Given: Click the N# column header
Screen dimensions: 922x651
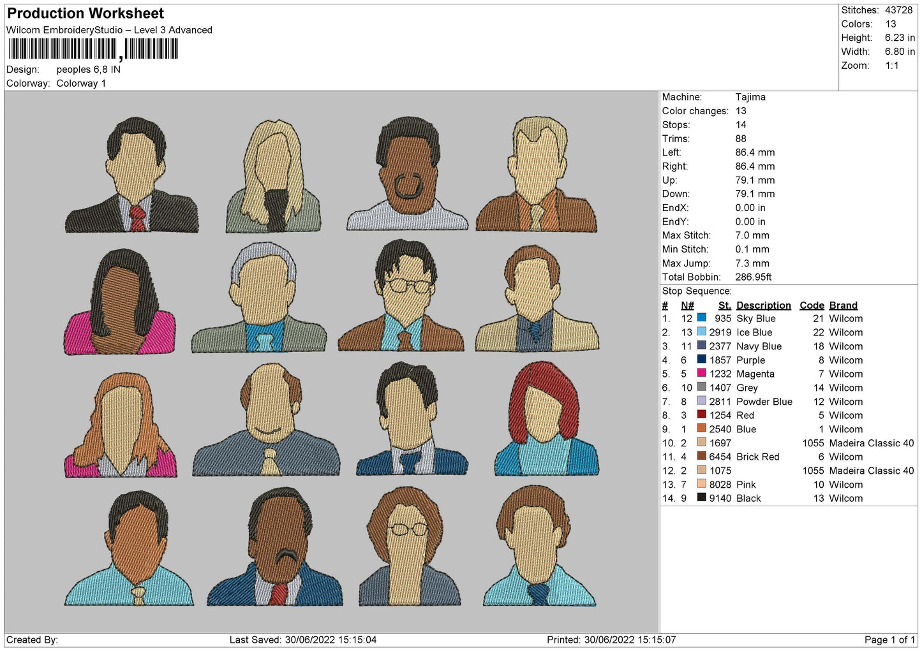Looking at the screenshot, I should click(x=687, y=305).
